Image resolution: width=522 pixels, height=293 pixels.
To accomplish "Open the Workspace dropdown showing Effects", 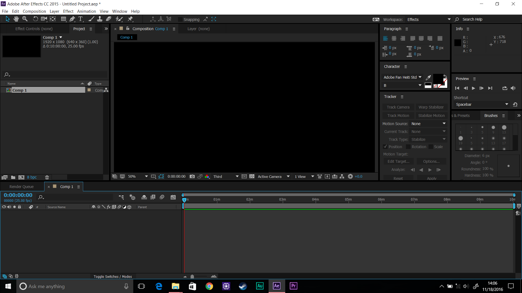I will coord(429,20).
